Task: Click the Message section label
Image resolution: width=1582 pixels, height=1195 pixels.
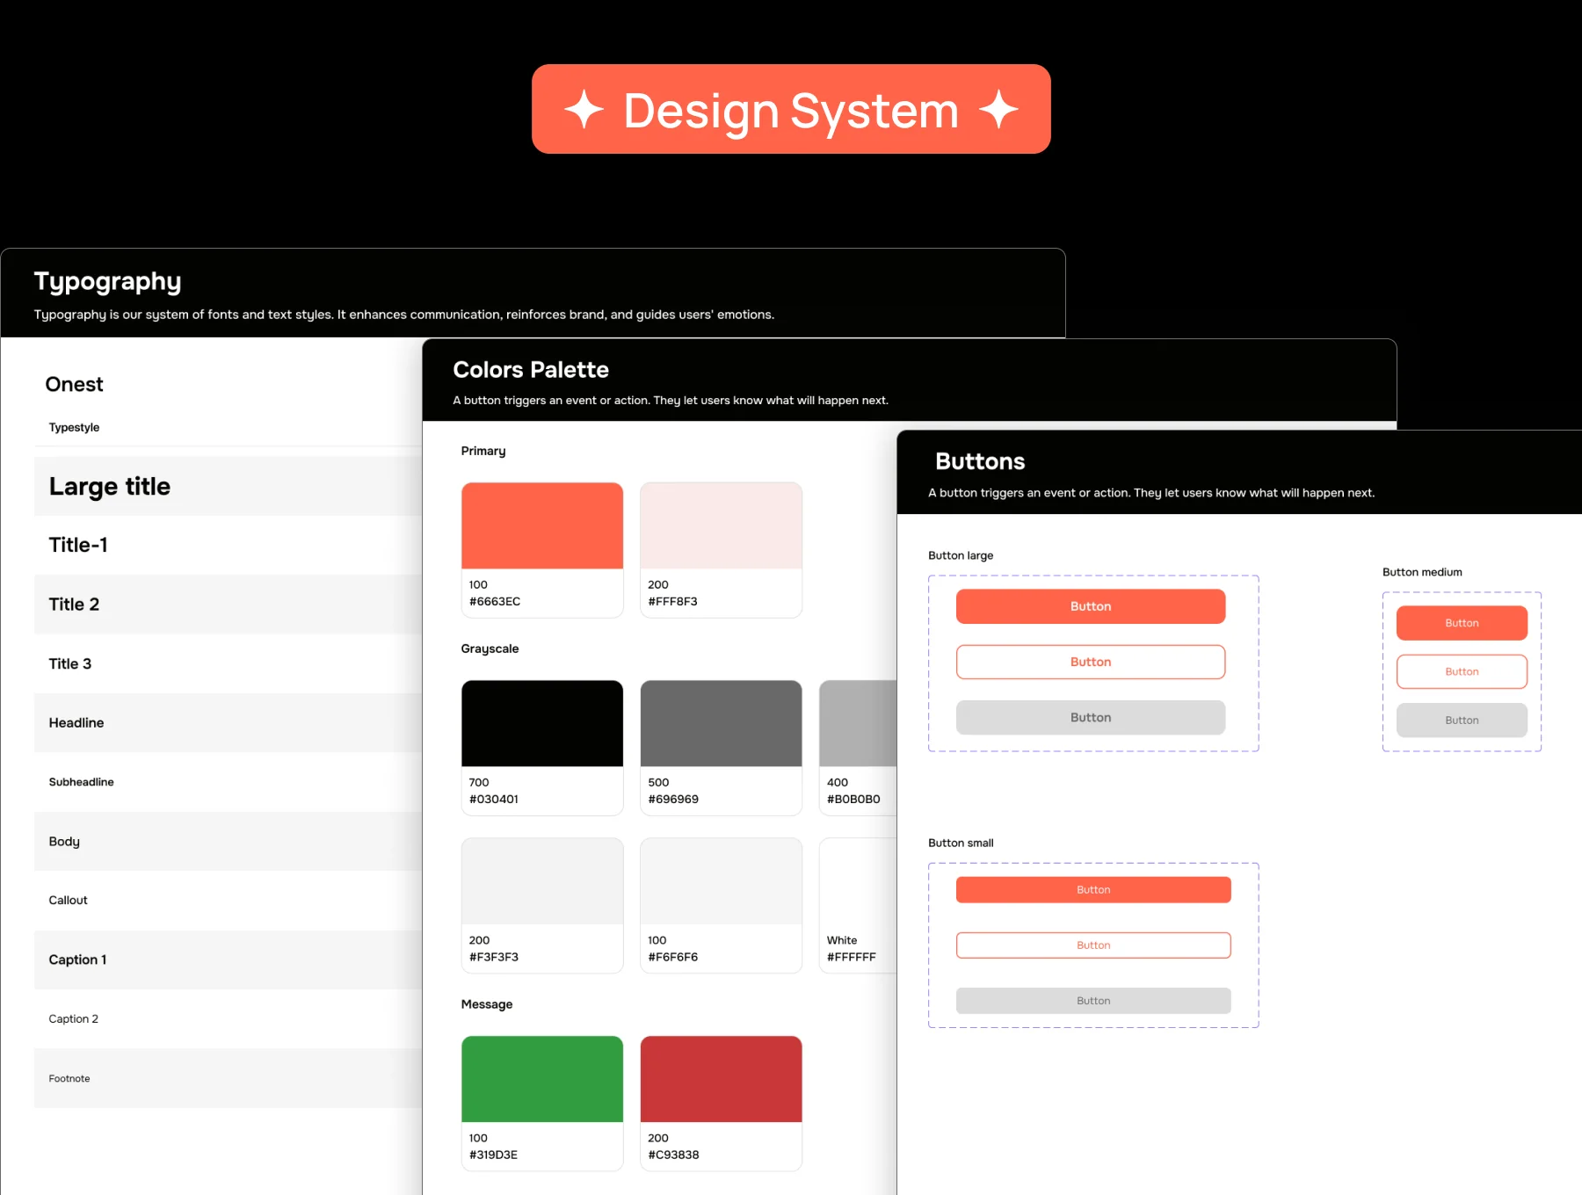Action: (487, 1004)
